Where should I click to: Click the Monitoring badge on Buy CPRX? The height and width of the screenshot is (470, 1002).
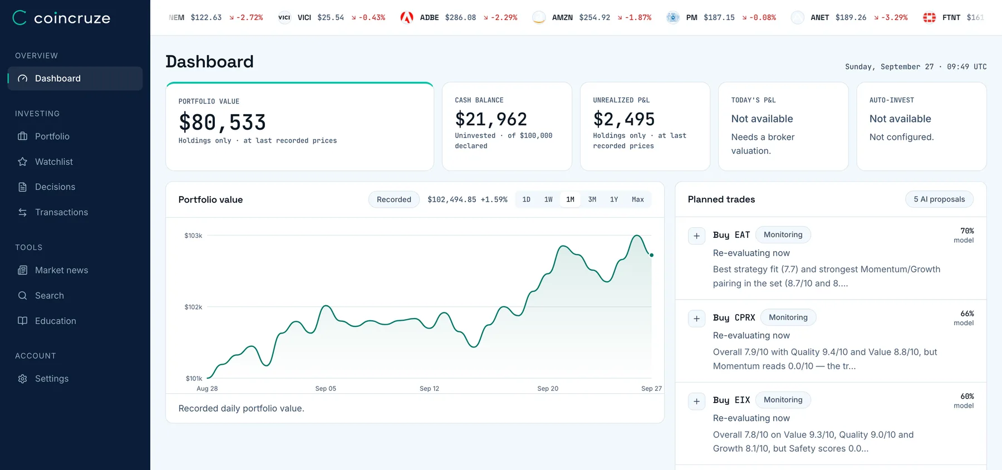click(x=788, y=317)
